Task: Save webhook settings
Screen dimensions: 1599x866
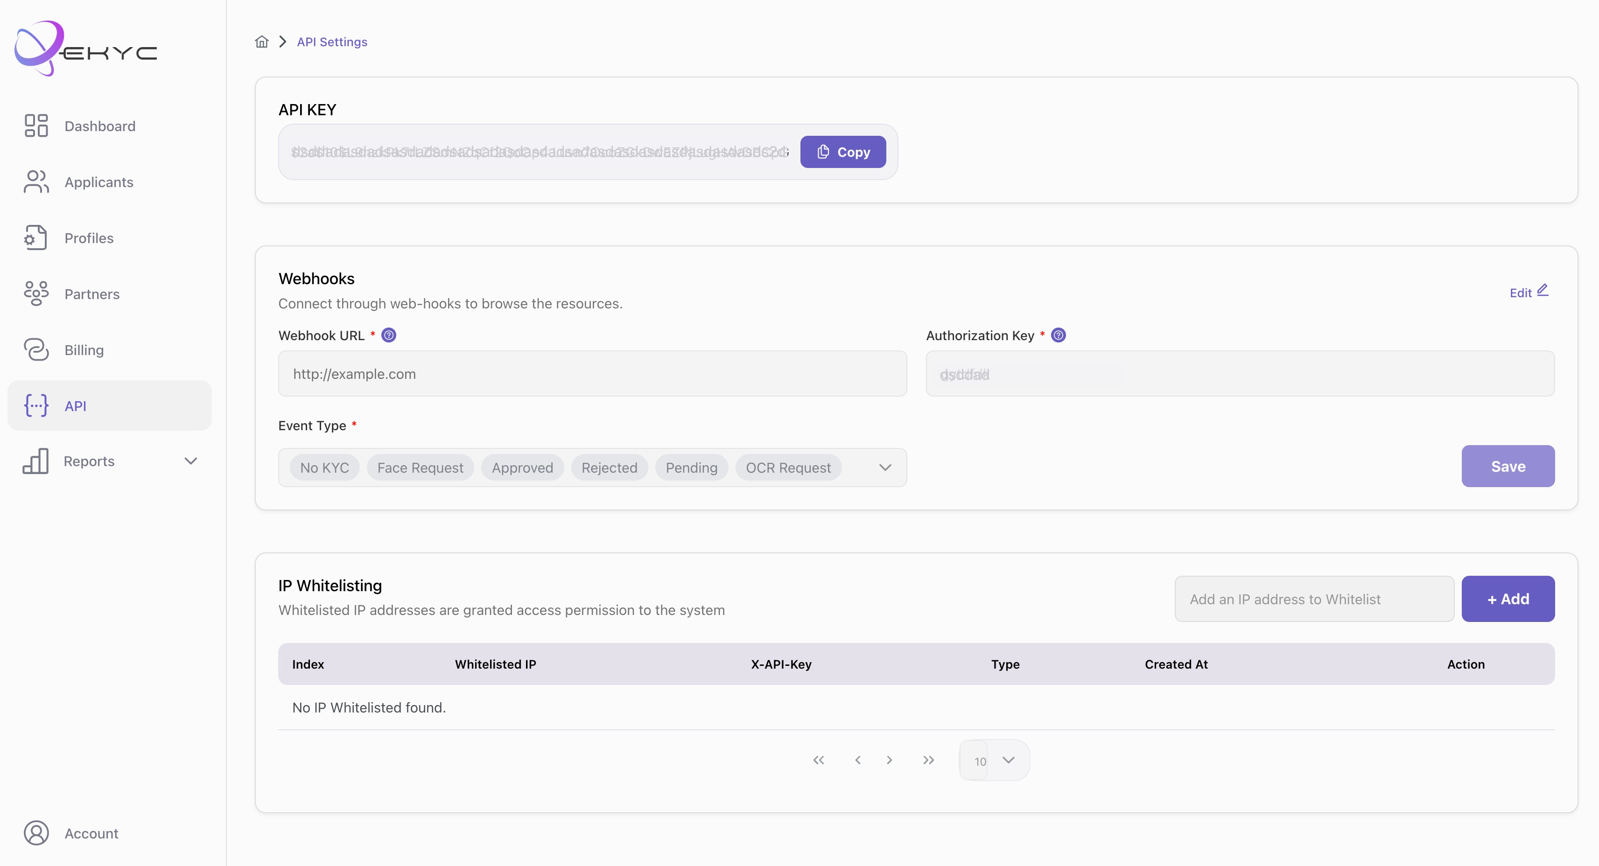Action: [x=1508, y=466]
